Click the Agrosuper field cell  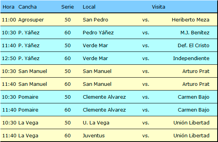pyautogui.click(x=31, y=20)
